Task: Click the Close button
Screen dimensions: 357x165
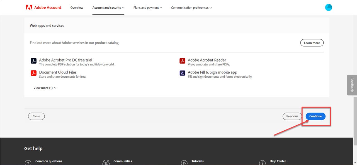Action: click(x=36, y=116)
